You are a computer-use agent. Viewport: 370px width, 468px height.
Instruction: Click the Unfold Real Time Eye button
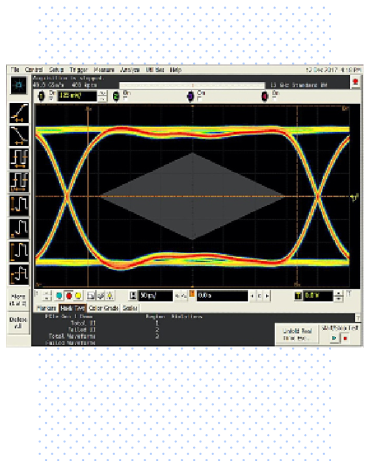297,335
